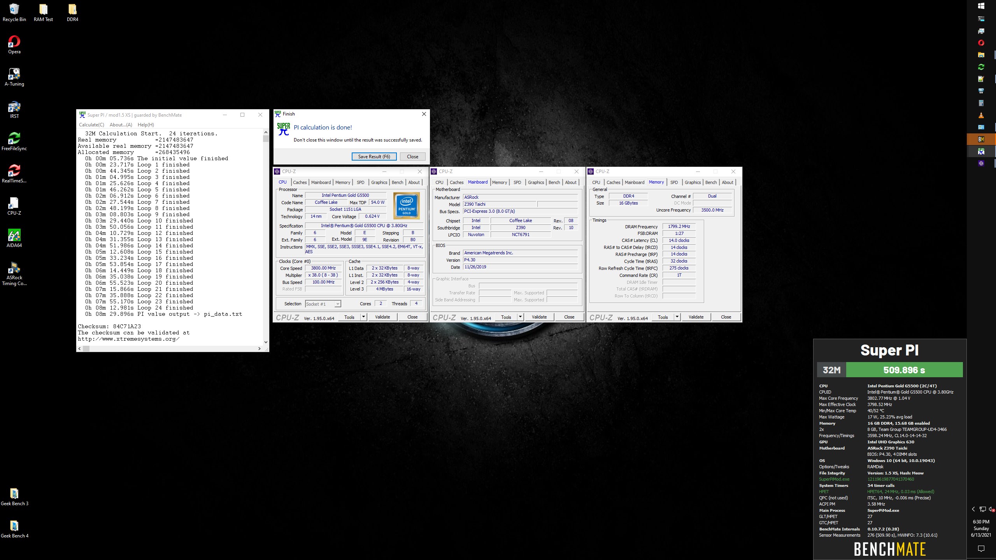This screenshot has height=560, width=996.
Task: Click the green 509.896 s result bar
Action: pos(904,370)
